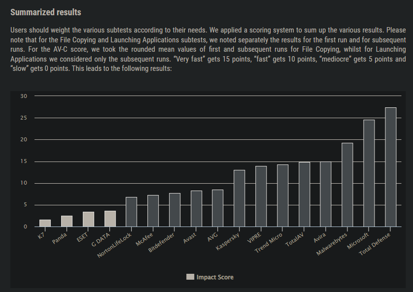The image size is (413, 292).
Task: Click the Kaspersky axis label
Action: point(228,241)
